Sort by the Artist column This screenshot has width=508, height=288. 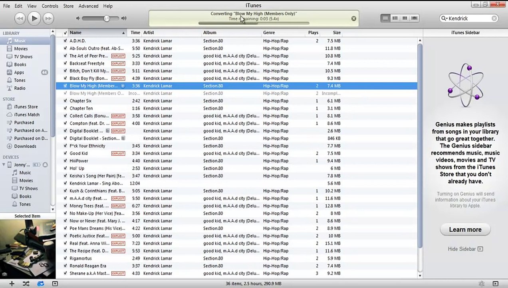(172, 33)
